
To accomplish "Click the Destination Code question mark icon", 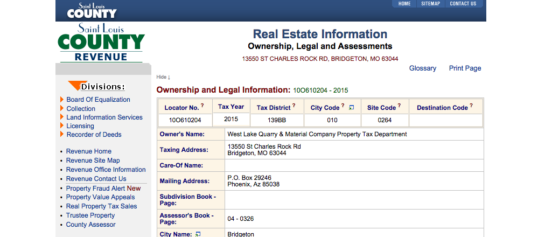I will coord(471,106).
